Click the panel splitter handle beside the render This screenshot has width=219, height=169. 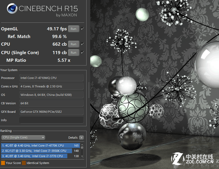pos(89,90)
